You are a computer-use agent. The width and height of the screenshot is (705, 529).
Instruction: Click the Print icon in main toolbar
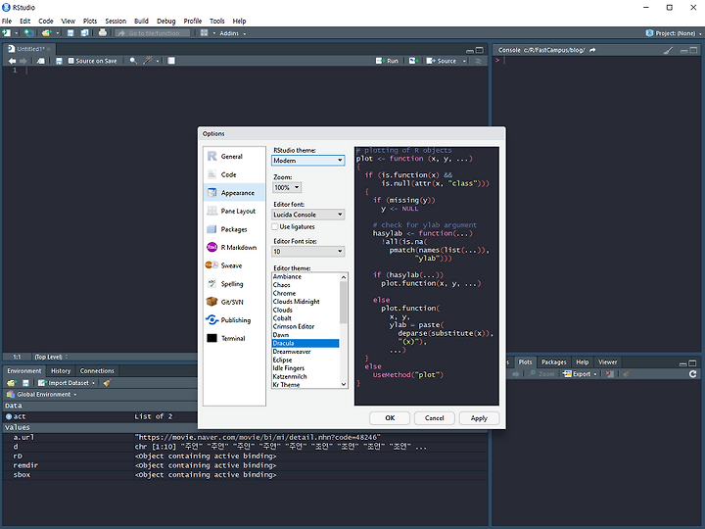tap(103, 33)
